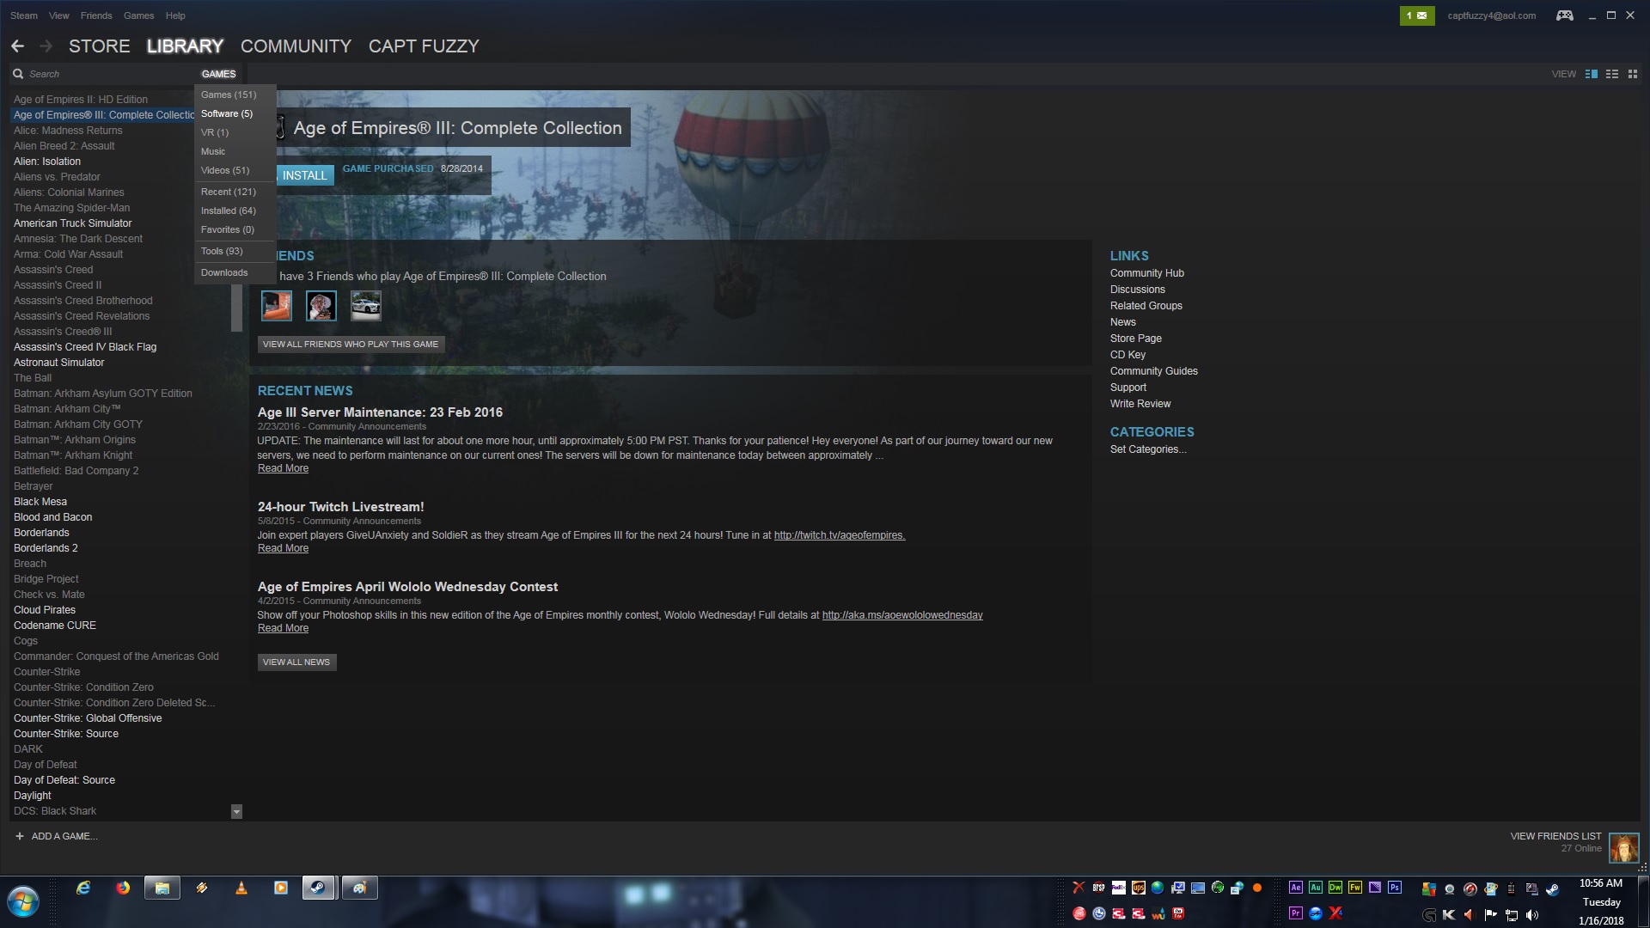Screen dimensions: 1650x928
Task: Open the green inbox notification envelope
Action: coord(1416,15)
